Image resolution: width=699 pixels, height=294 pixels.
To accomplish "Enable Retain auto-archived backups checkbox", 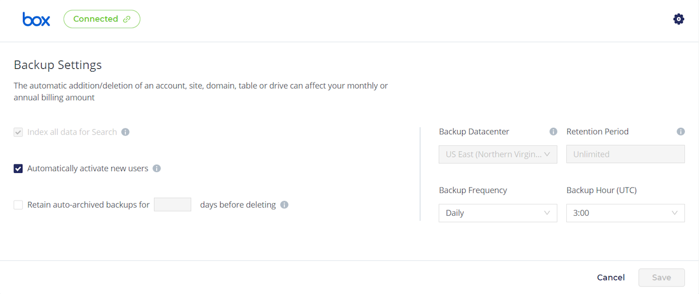I will click(19, 205).
